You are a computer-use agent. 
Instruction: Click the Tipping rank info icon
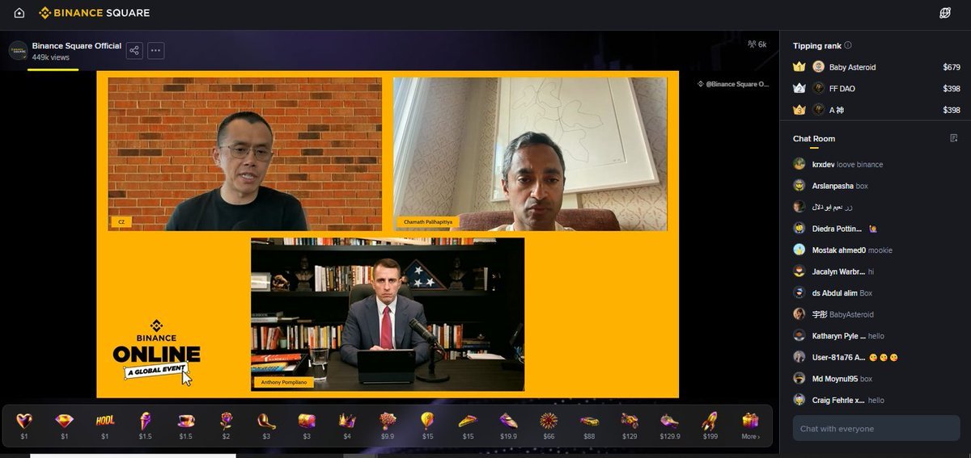point(848,46)
